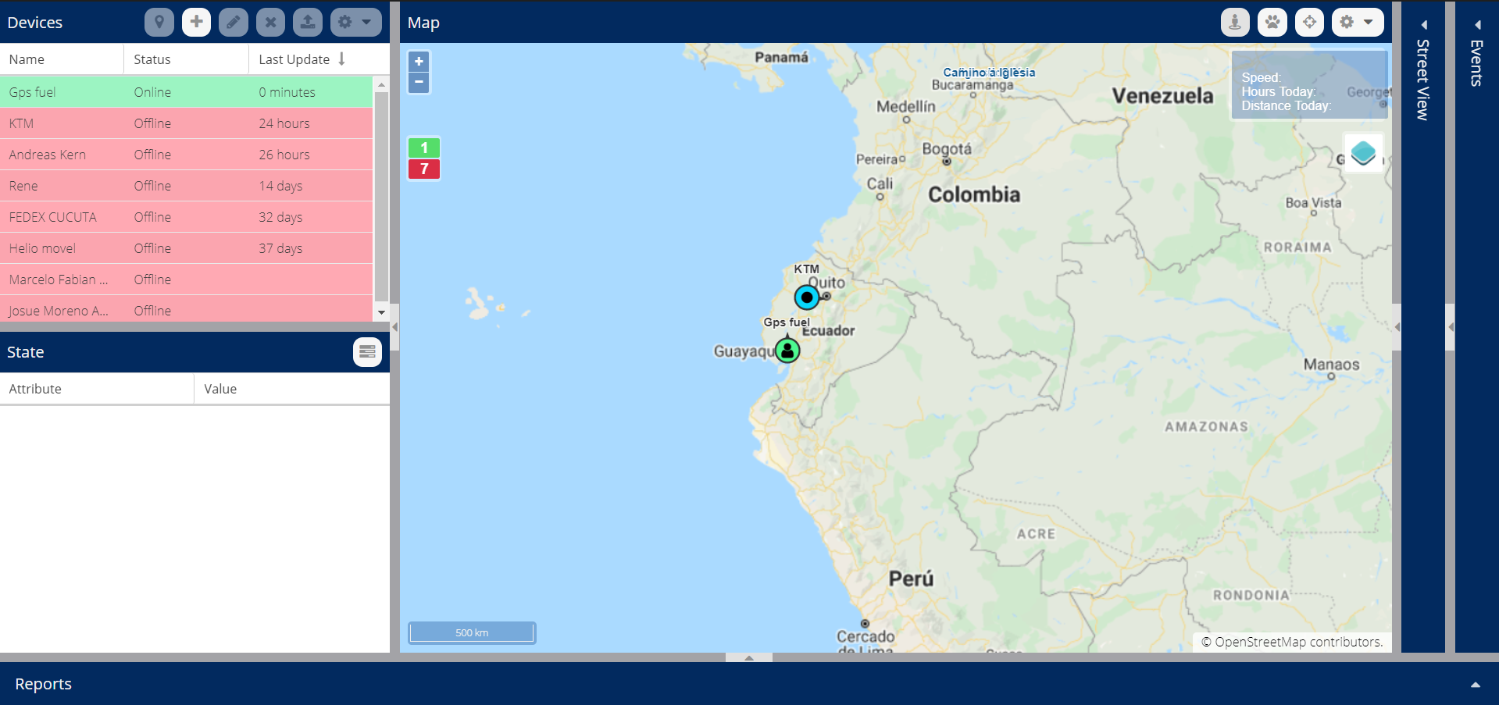Click the Reports panel title
The image size is (1499, 705).
43,684
